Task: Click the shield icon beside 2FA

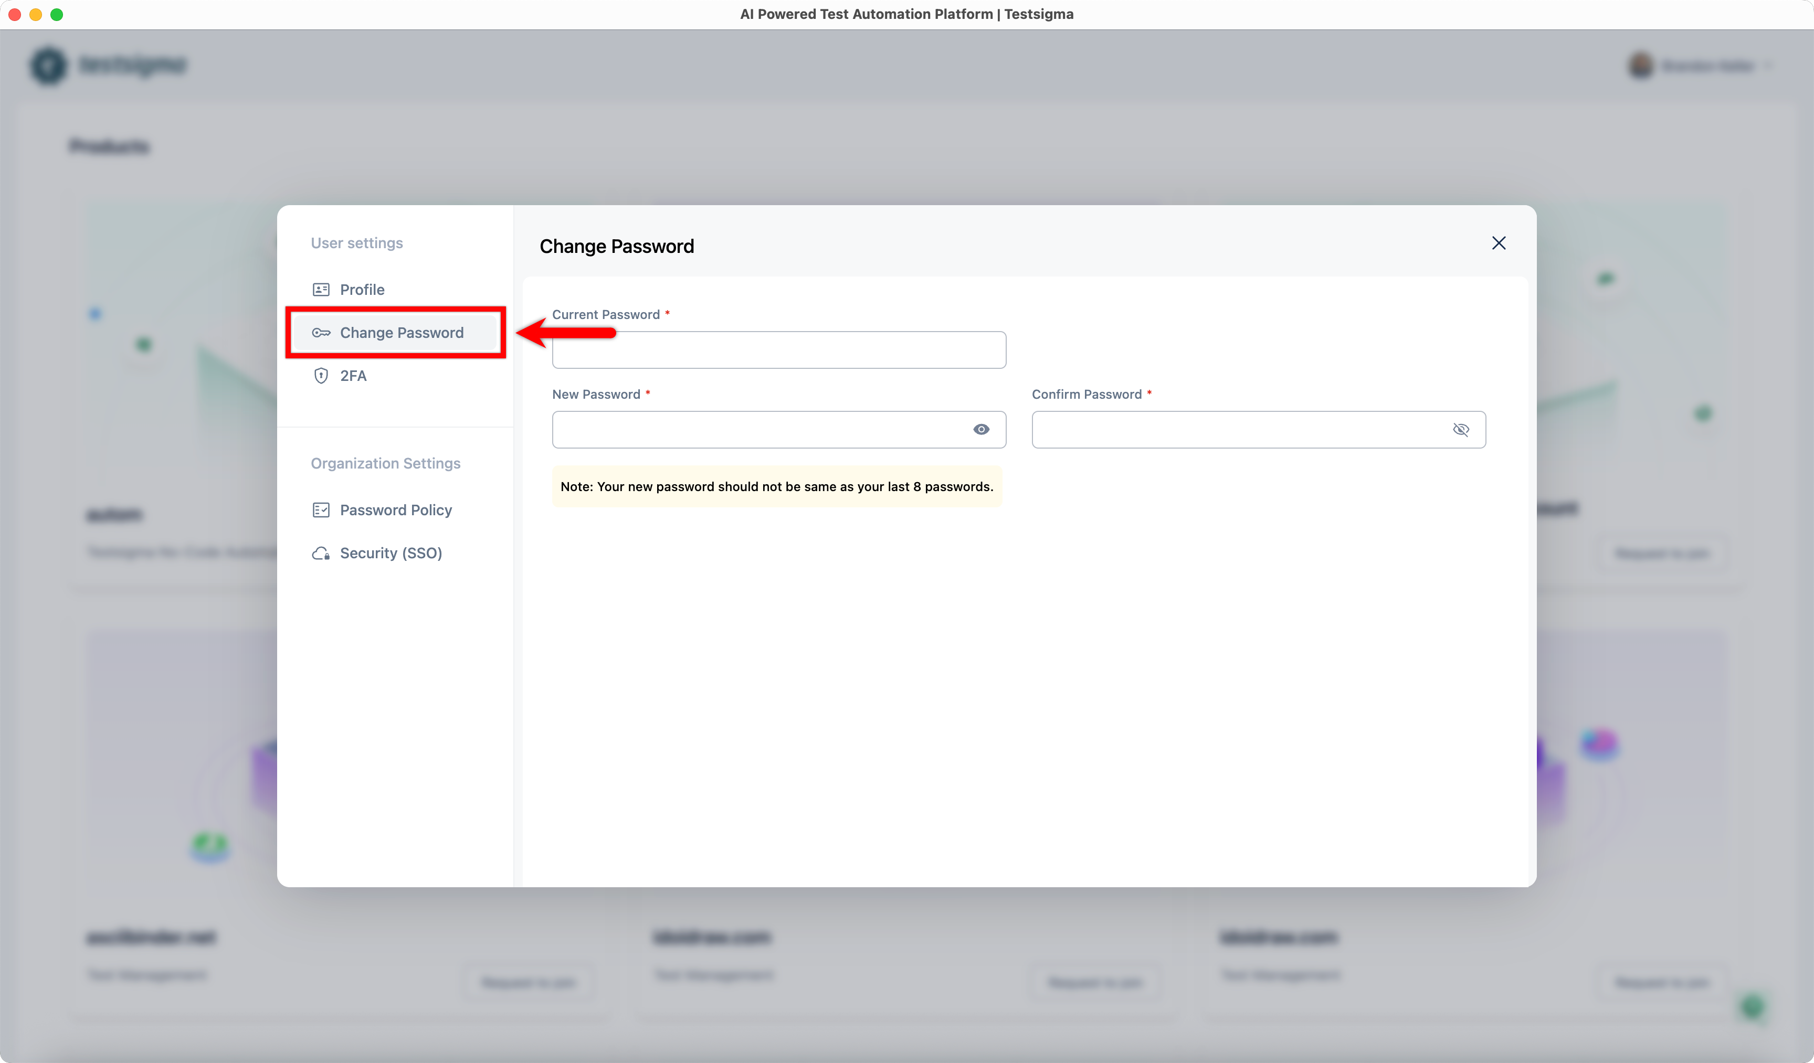Action: [x=321, y=376]
